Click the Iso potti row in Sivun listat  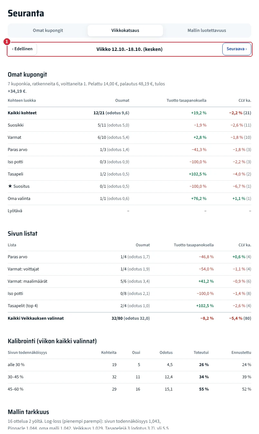click(129, 294)
